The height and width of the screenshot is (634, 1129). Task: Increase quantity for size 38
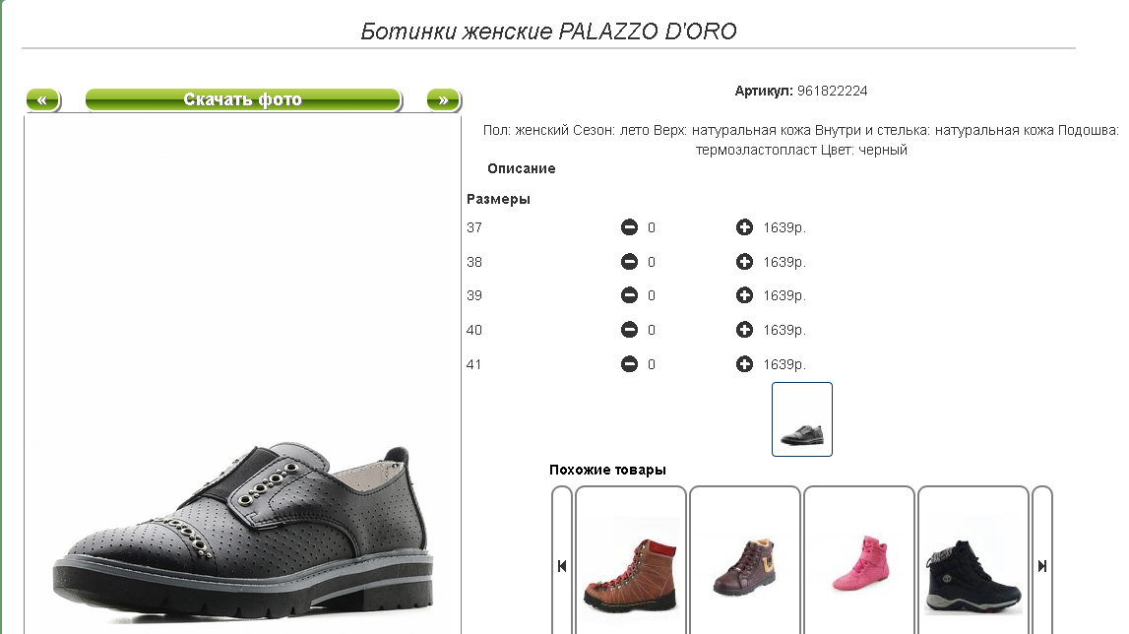pos(744,262)
